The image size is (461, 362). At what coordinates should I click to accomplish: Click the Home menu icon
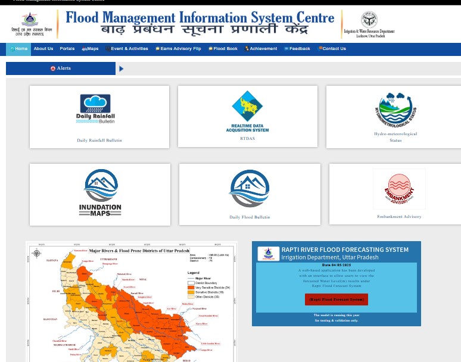pyautogui.click(x=13, y=49)
